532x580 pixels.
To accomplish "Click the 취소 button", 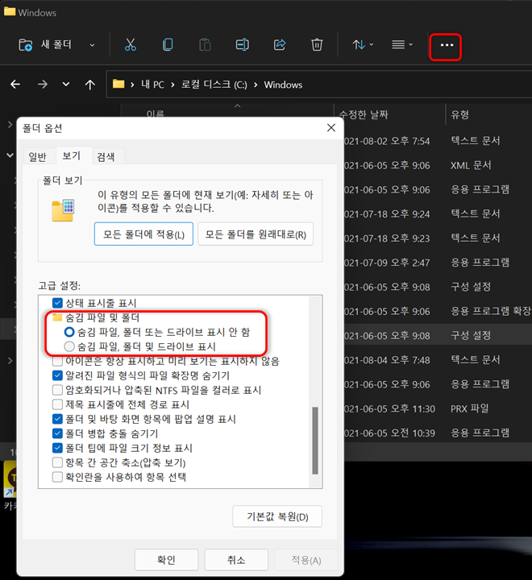I will 236,560.
